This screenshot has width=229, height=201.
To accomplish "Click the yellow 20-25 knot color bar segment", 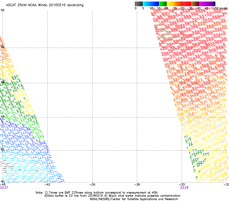I will click(171, 4).
